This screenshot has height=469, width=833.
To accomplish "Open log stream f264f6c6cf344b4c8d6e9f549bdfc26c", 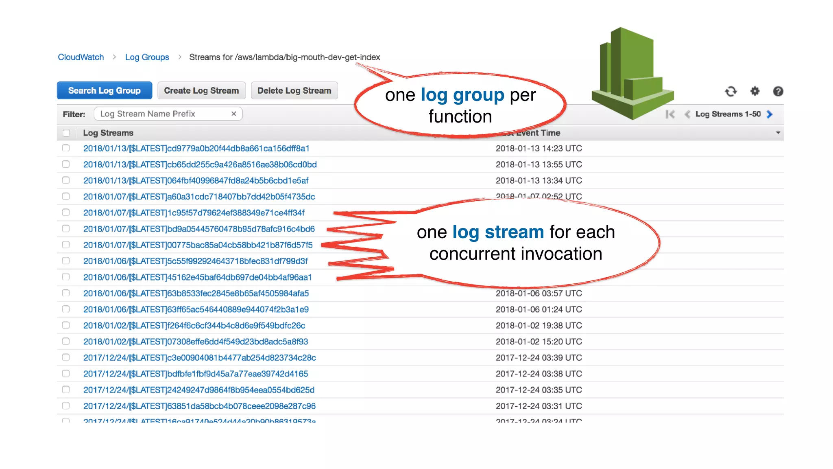I will (x=194, y=325).
